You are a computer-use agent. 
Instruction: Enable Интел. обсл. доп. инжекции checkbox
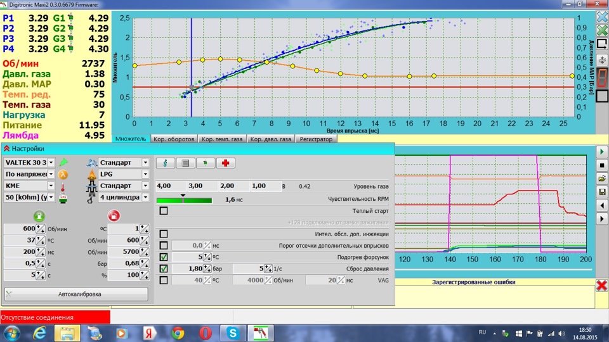164,234
